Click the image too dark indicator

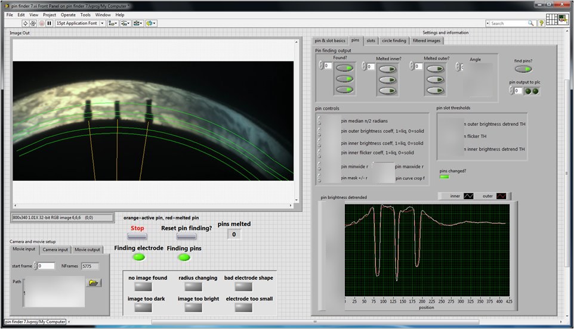143,308
